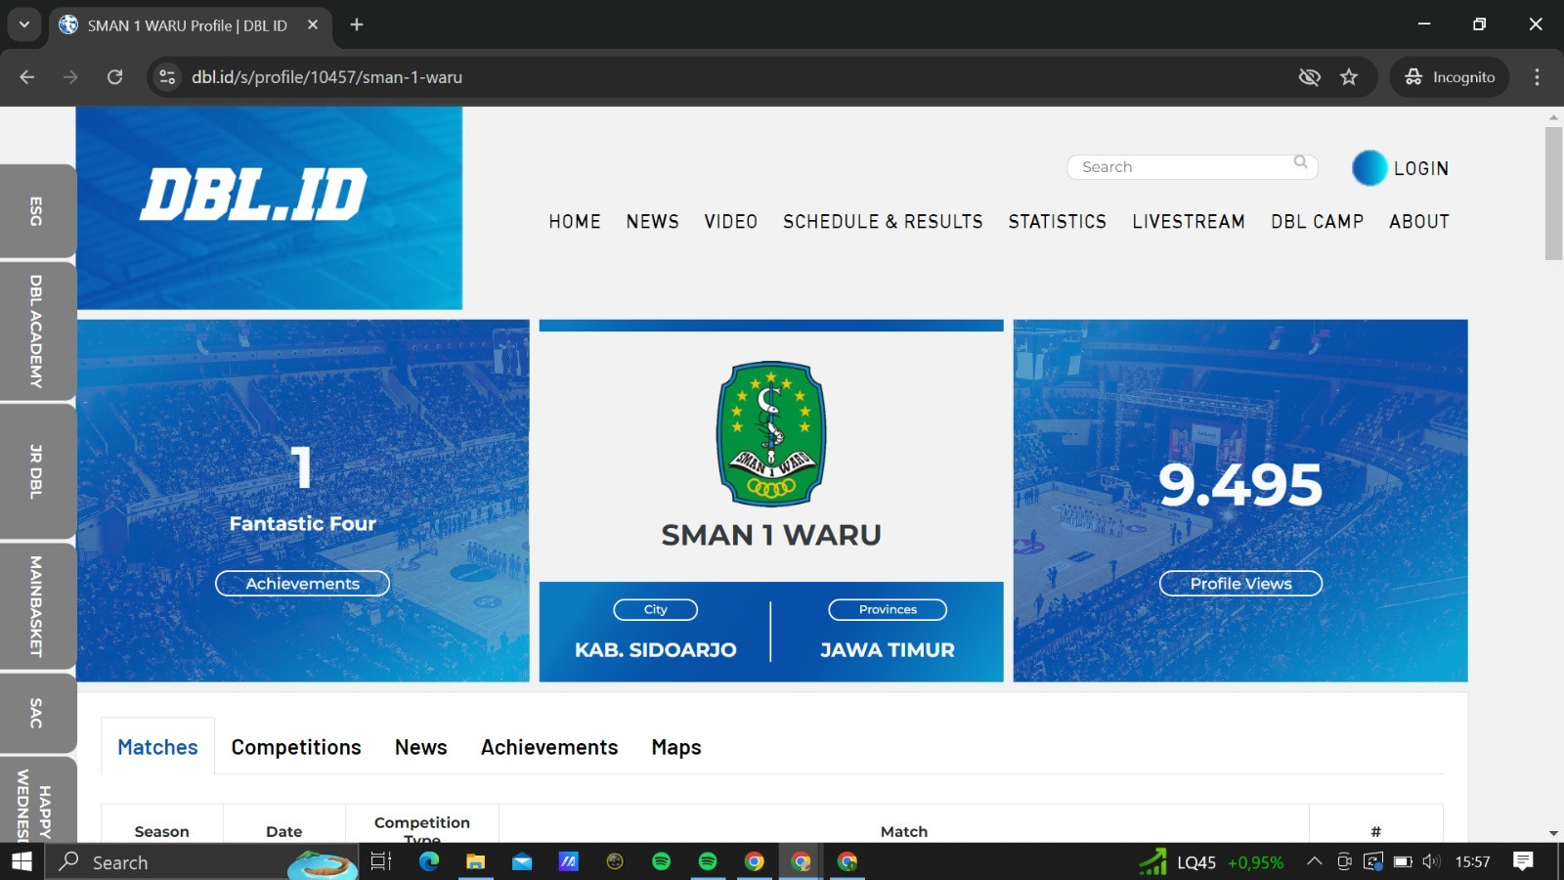The image size is (1564, 880).
Task: Open the DBL ACADEMY side link
Action: [37, 331]
